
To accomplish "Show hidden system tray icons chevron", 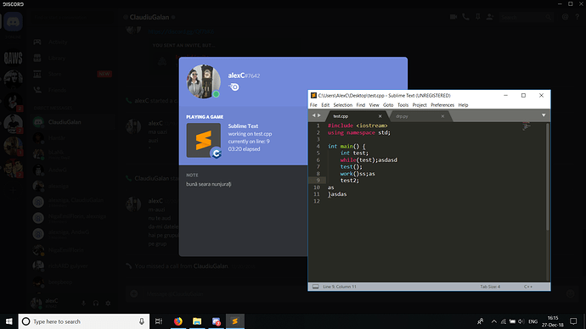I will pyautogui.click(x=493, y=321).
